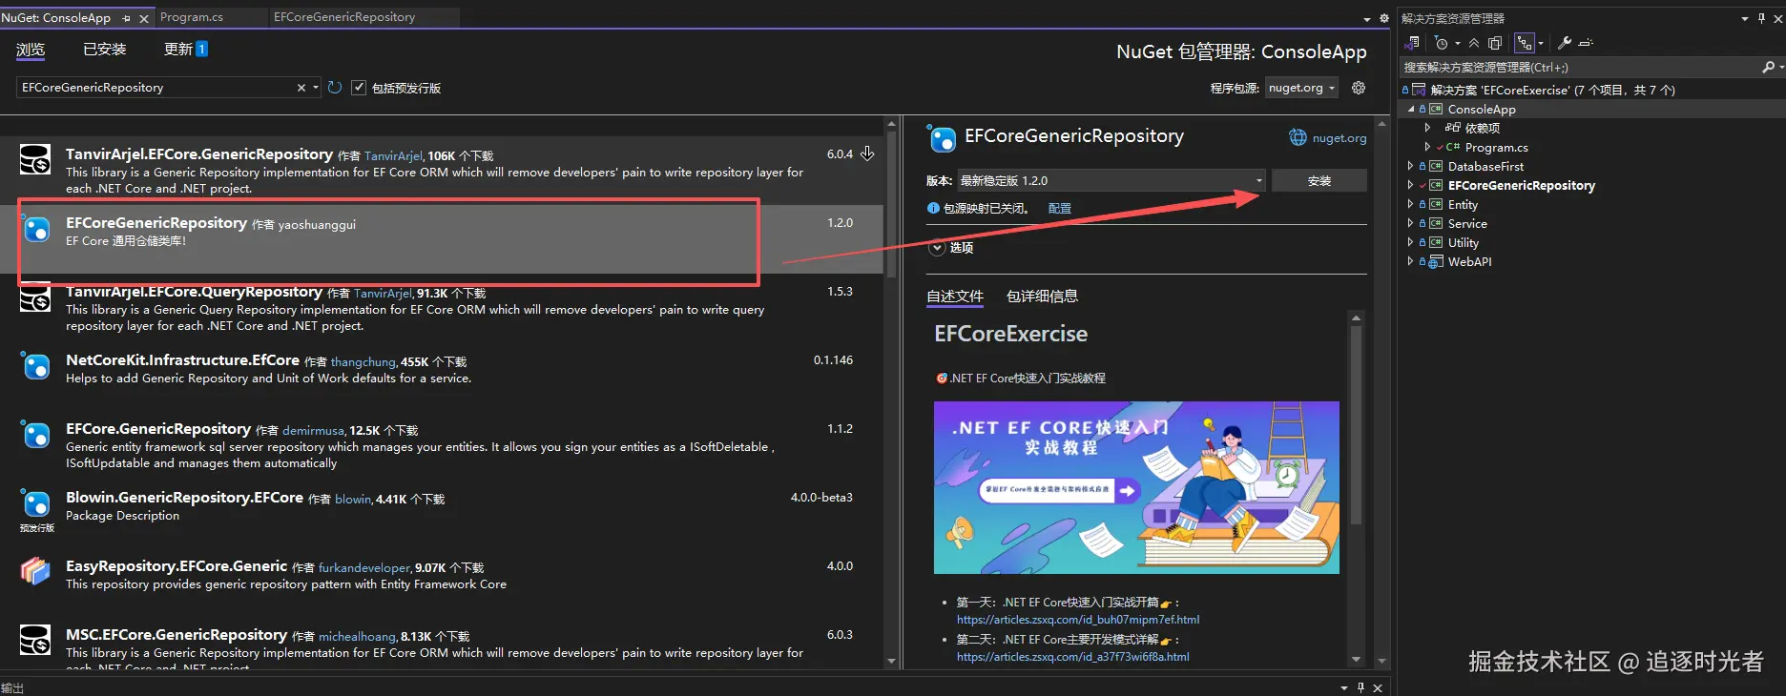Expand the 依赖项 dependencies node
1786x696 pixels.
coord(1427,128)
